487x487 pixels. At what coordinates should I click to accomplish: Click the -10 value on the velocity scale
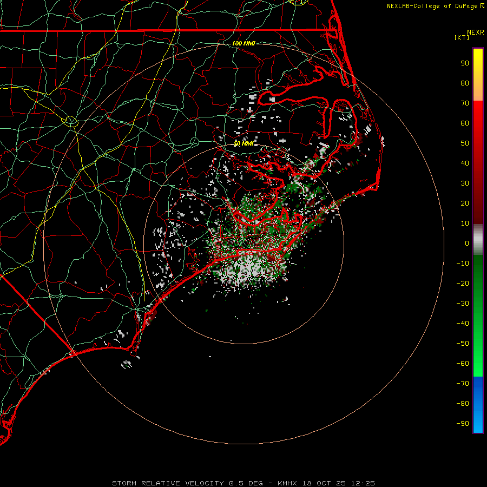pos(463,264)
